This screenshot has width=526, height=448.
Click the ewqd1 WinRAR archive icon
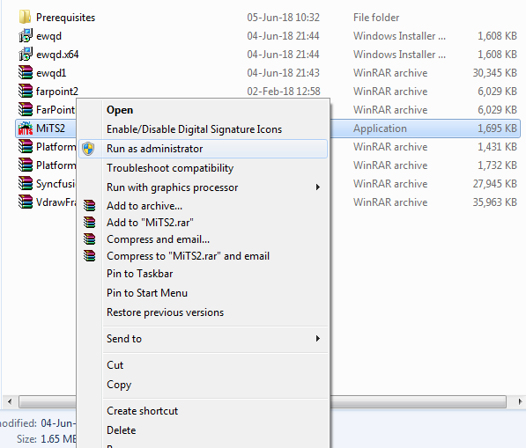tap(26, 72)
